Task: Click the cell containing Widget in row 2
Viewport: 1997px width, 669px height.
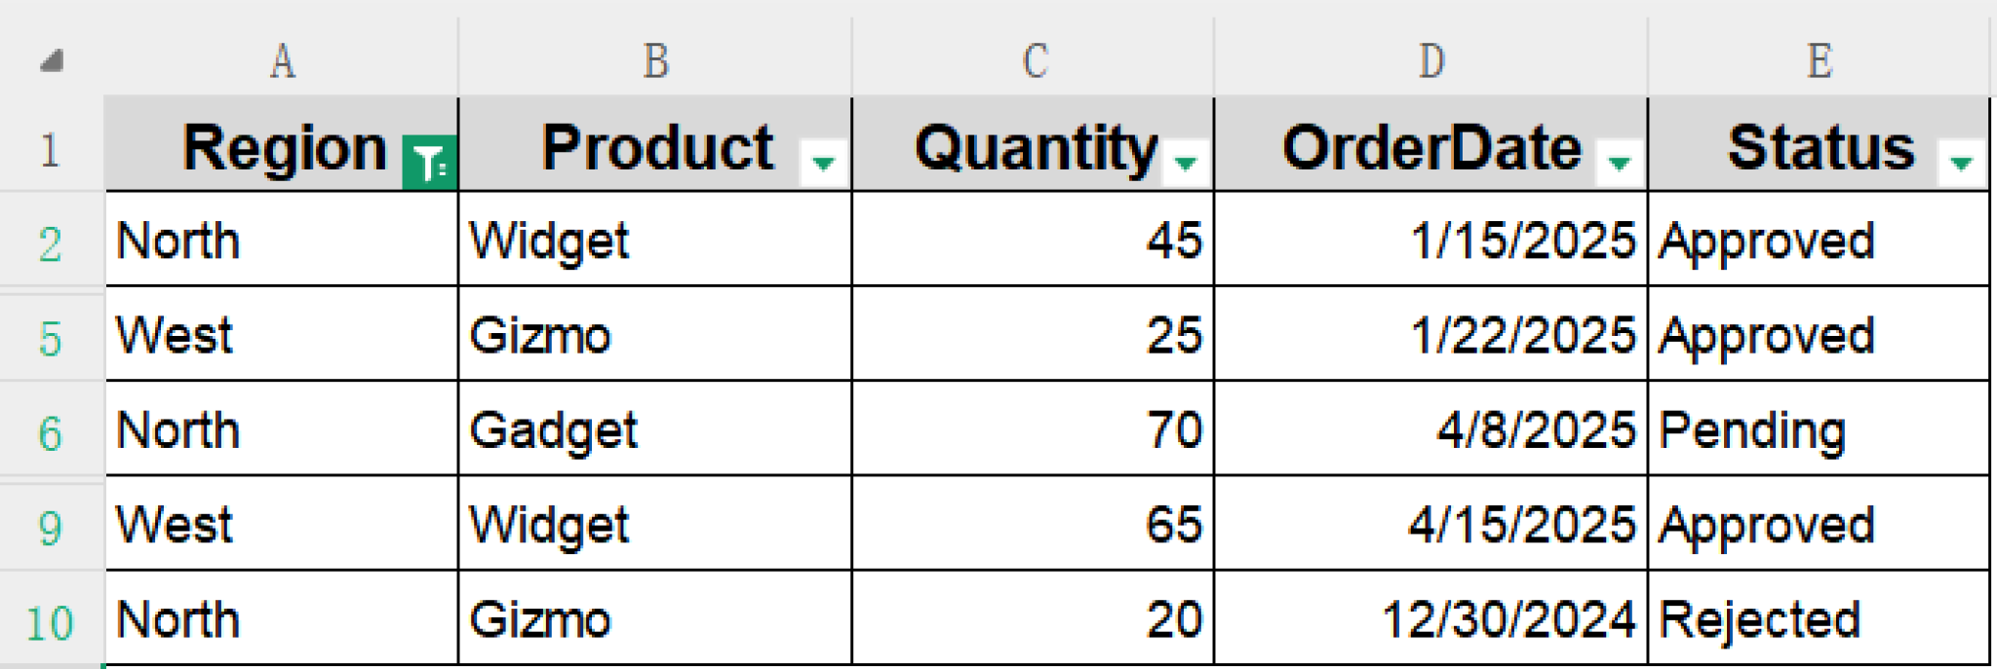Action: (653, 242)
